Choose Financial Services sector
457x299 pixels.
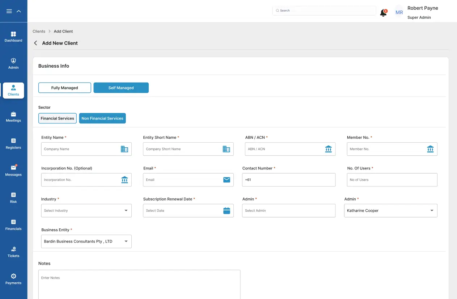[58, 118]
